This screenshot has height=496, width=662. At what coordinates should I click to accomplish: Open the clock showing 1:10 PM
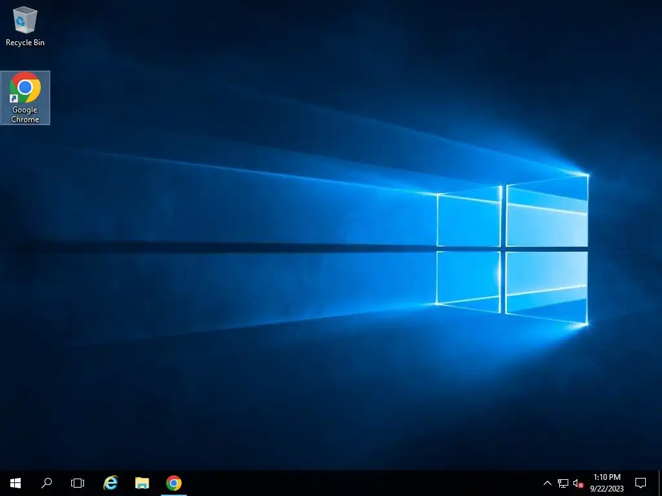tap(606, 483)
